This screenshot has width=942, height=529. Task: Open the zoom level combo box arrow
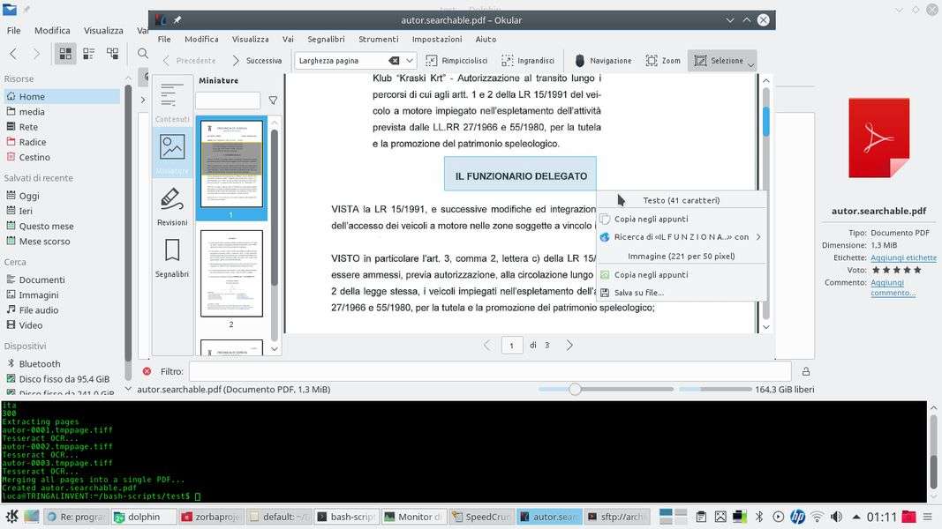pyautogui.click(x=409, y=61)
